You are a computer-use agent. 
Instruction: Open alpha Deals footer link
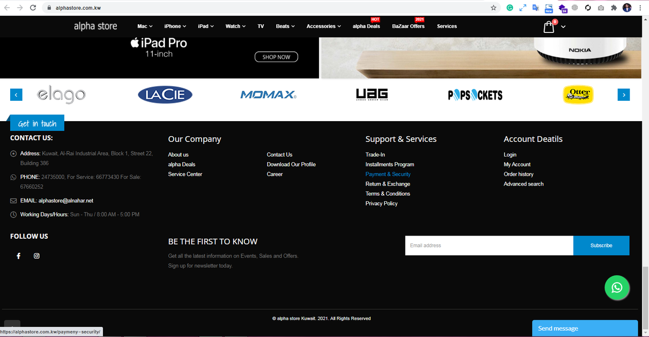click(182, 164)
